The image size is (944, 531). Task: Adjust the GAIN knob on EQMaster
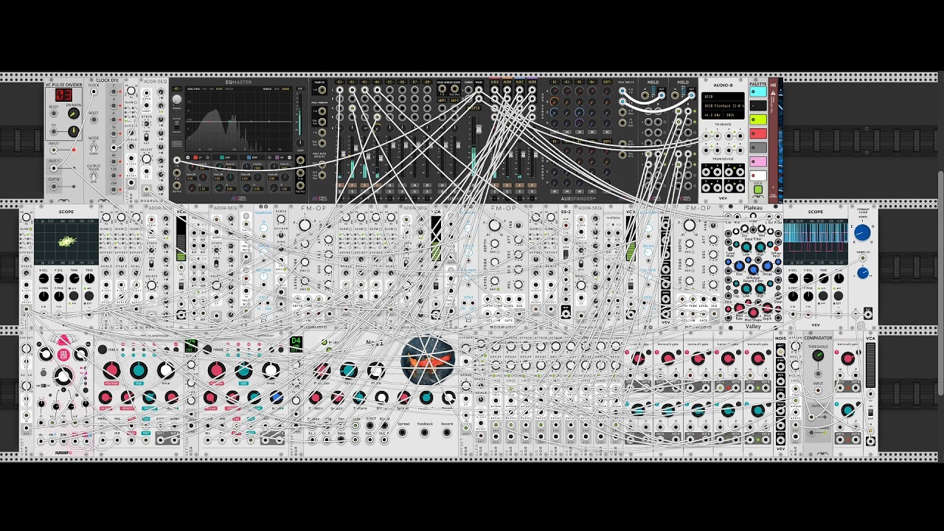click(300, 142)
